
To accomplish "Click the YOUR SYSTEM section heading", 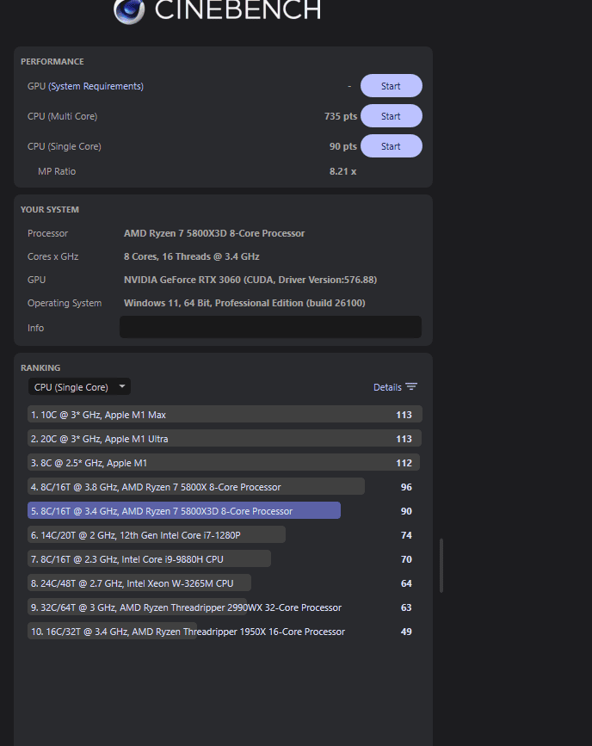I will [50, 209].
